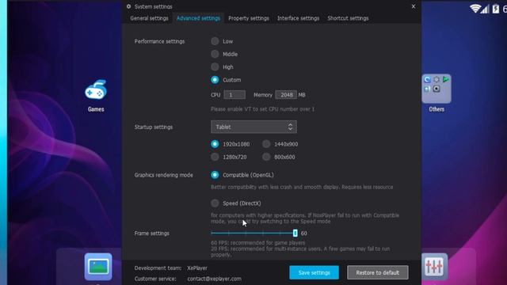Select Low performance setting
Viewport: 507px width, 285px height.
[215, 41]
